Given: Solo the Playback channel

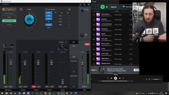Looking at the screenshot, I should [x=25, y=87].
